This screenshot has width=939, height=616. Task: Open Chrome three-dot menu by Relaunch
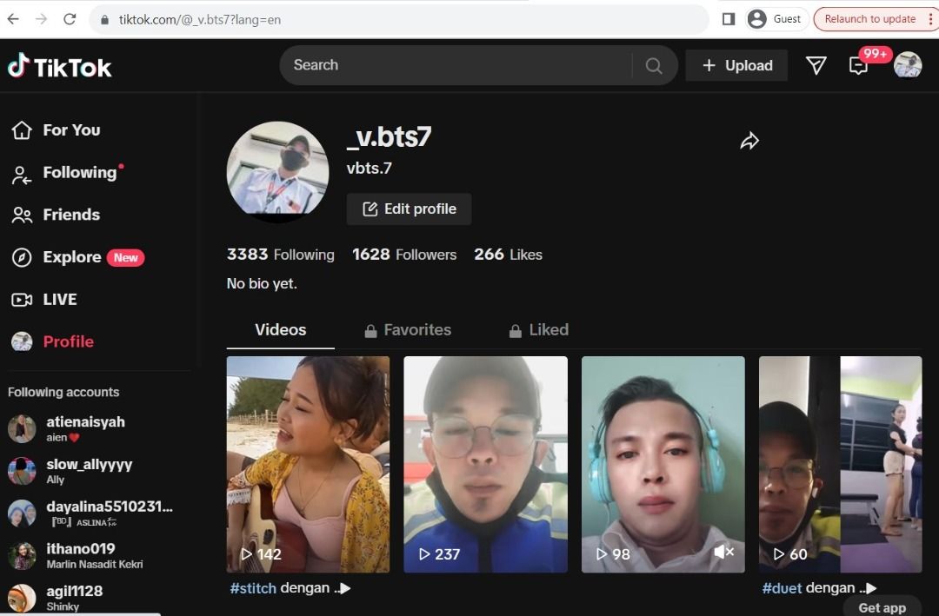pyautogui.click(x=930, y=19)
